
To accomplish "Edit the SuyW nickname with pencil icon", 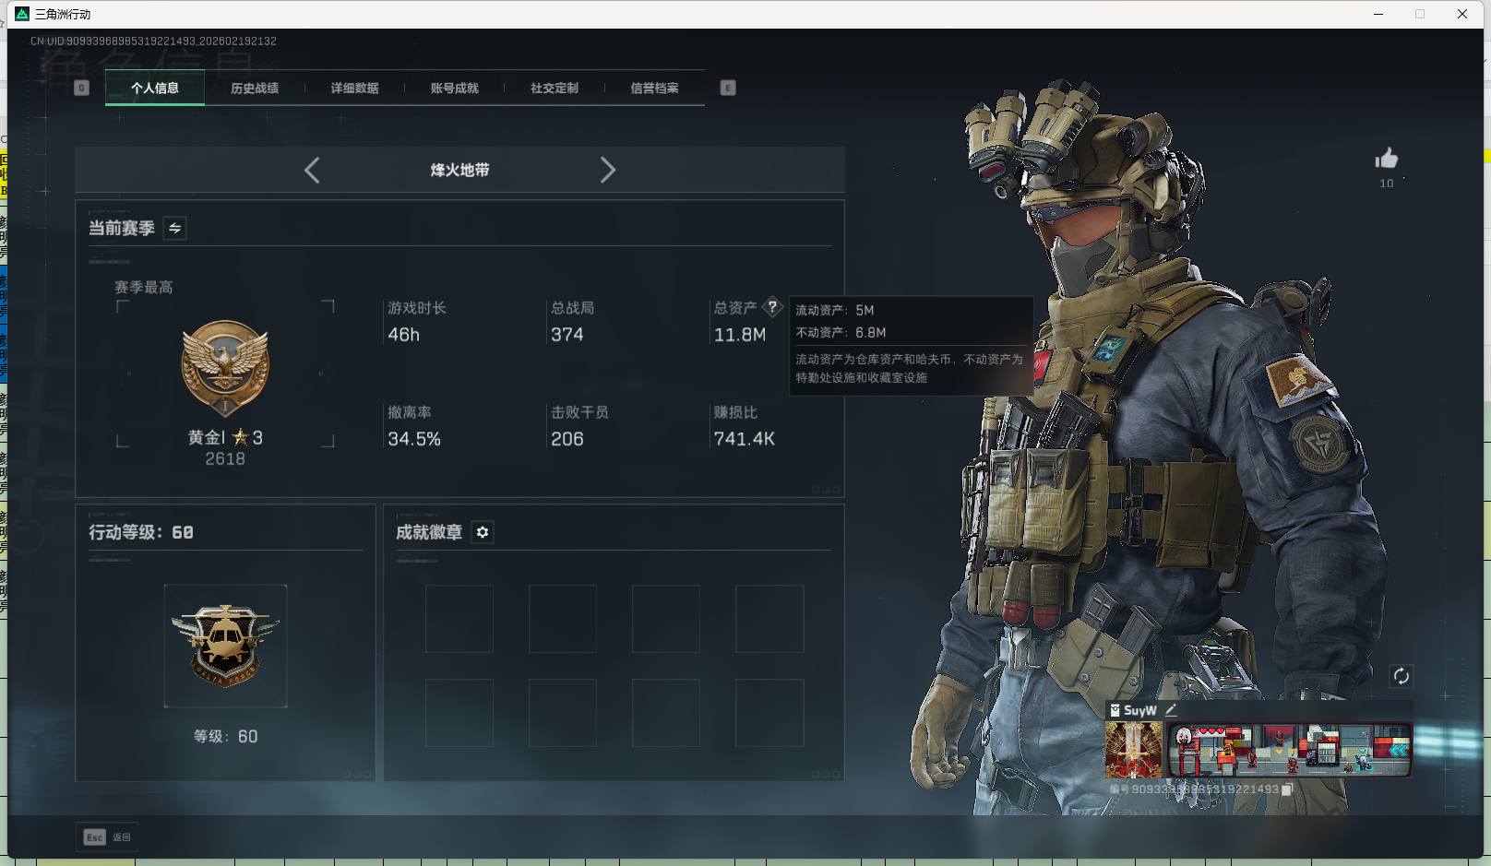I will pyautogui.click(x=1171, y=710).
